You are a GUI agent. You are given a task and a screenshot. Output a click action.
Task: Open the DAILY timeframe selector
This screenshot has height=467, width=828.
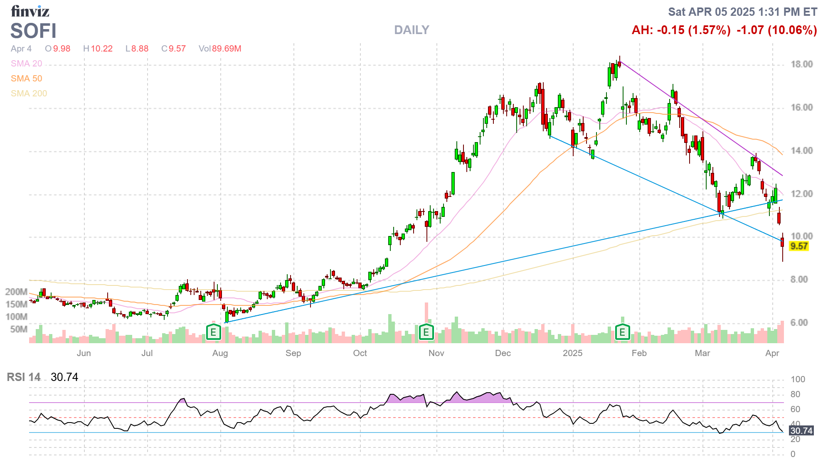[411, 30]
